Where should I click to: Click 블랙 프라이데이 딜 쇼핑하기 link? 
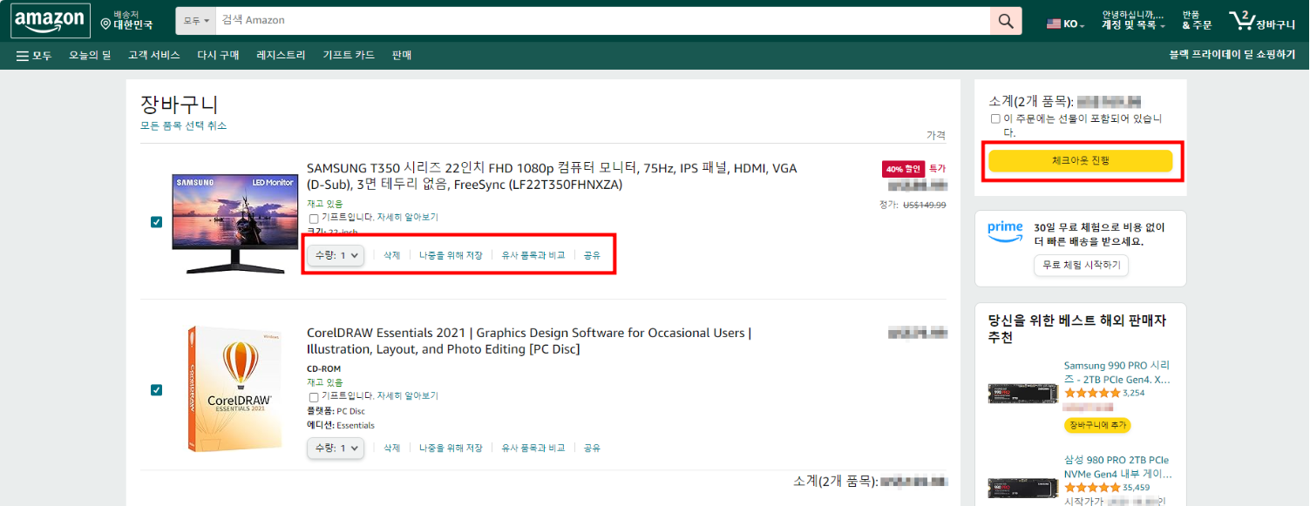click(x=1232, y=56)
